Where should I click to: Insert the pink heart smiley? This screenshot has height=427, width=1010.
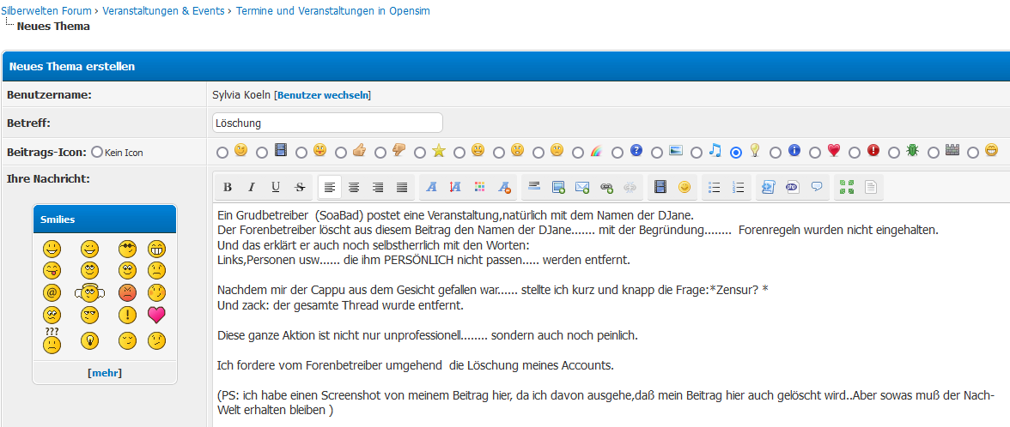tap(156, 315)
